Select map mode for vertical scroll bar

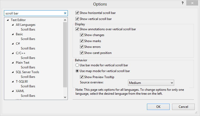(77, 71)
